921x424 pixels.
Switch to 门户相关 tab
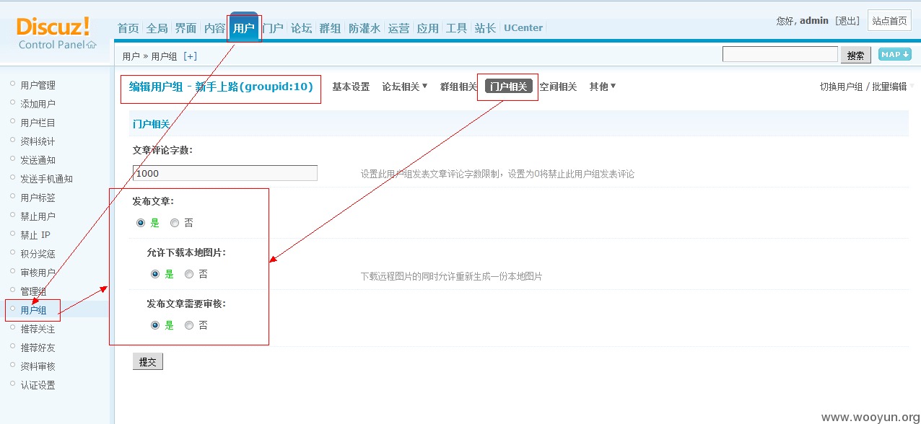tap(509, 87)
